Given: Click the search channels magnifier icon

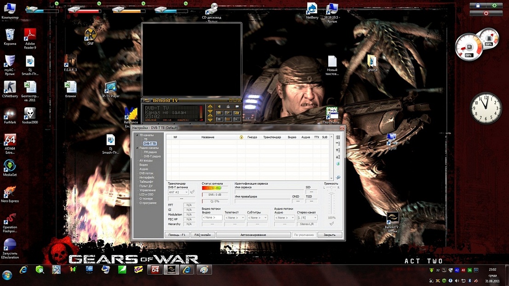Looking at the screenshot, I should [x=338, y=177].
